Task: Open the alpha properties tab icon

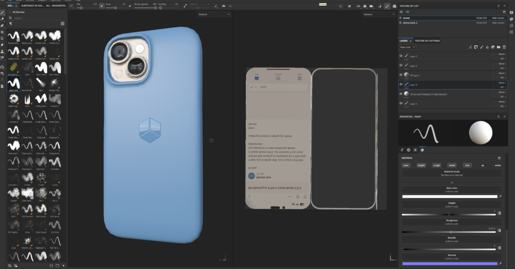Action: tap(408, 150)
